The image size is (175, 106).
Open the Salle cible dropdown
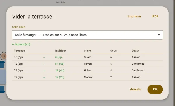pyautogui.click(x=87, y=35)
